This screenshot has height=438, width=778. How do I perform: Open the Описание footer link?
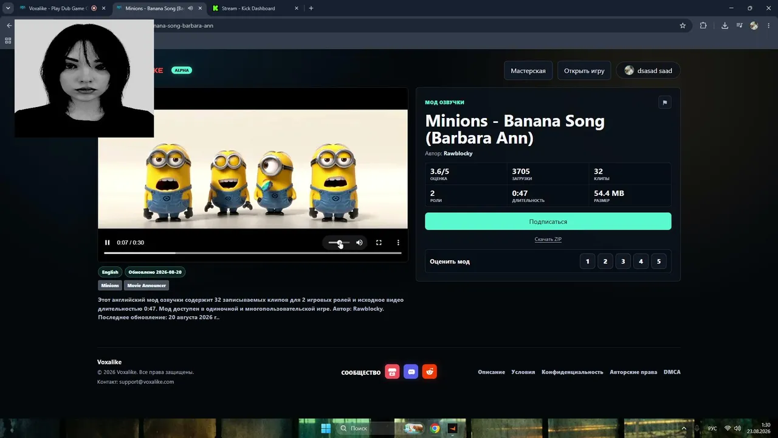[491, 372]
